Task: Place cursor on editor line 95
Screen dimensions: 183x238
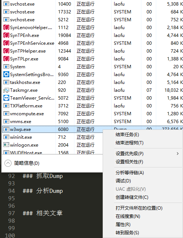Action: point(12,198)
